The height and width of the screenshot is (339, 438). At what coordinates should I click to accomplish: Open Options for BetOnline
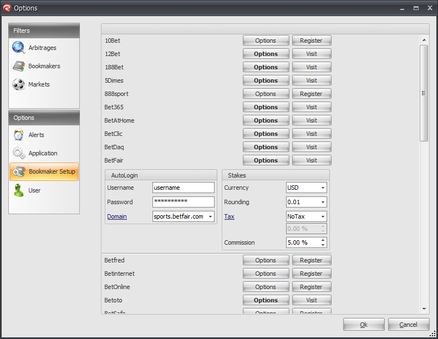(266, 287)
